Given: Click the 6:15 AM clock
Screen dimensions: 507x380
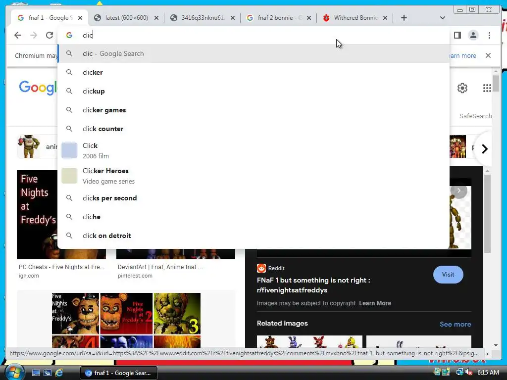Looking at the screenshot, I should click(488, 372).
